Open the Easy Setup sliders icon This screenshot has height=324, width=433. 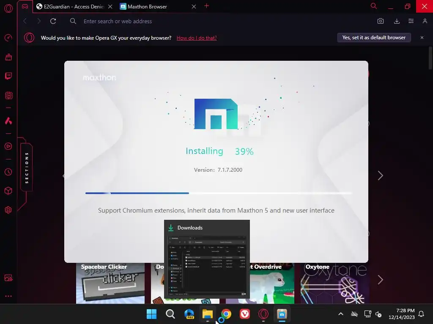411,21
